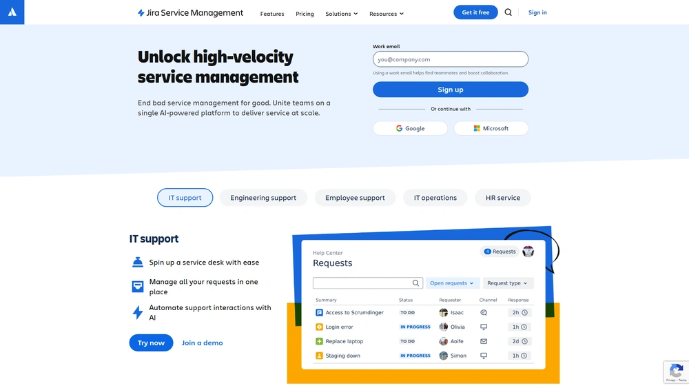Click email channel icon in Aoife row
689x388 pixels.
click(484, 341)
